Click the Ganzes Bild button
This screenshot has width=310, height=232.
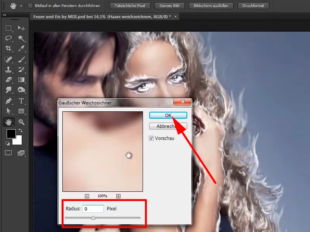tap(169, 6)
